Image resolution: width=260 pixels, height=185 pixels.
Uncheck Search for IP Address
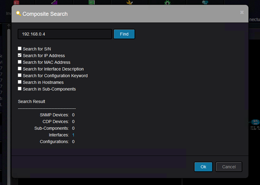[19, 55]
